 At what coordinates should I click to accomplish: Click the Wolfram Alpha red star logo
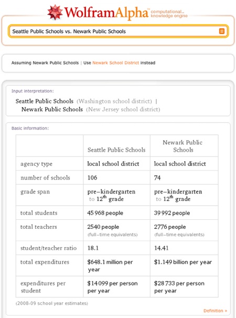click(55, 13)
